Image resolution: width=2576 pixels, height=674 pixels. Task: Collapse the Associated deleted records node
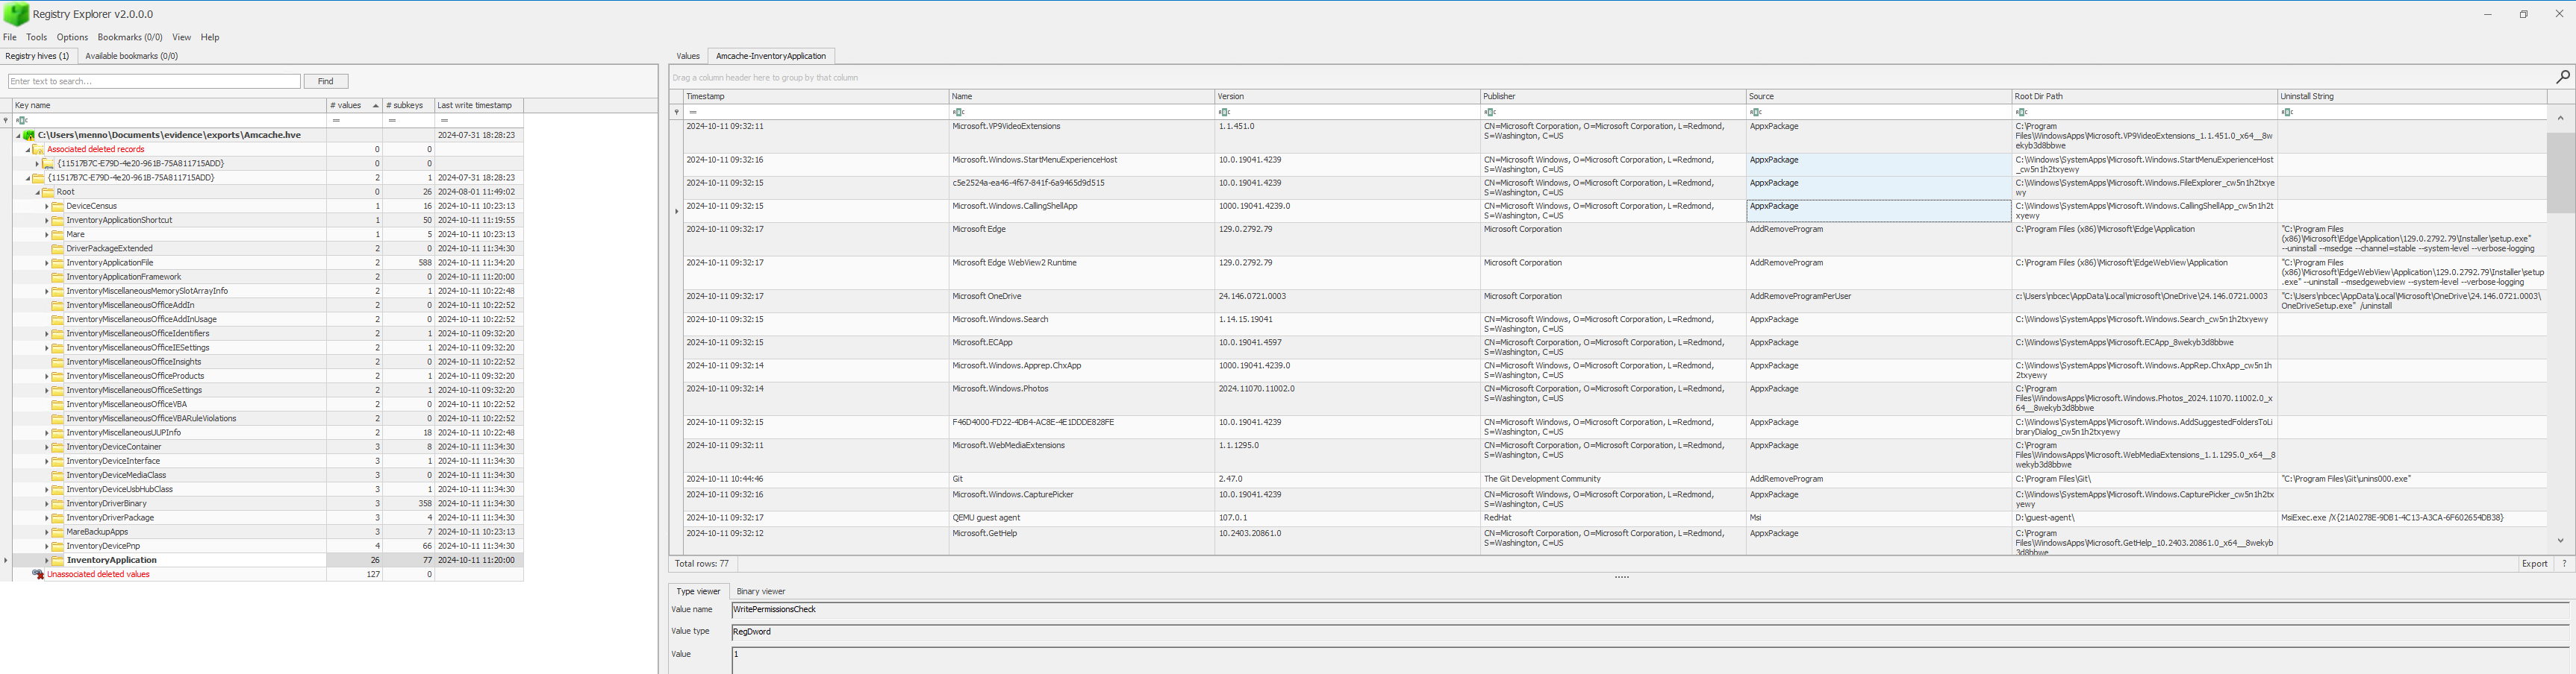[28, 149]
